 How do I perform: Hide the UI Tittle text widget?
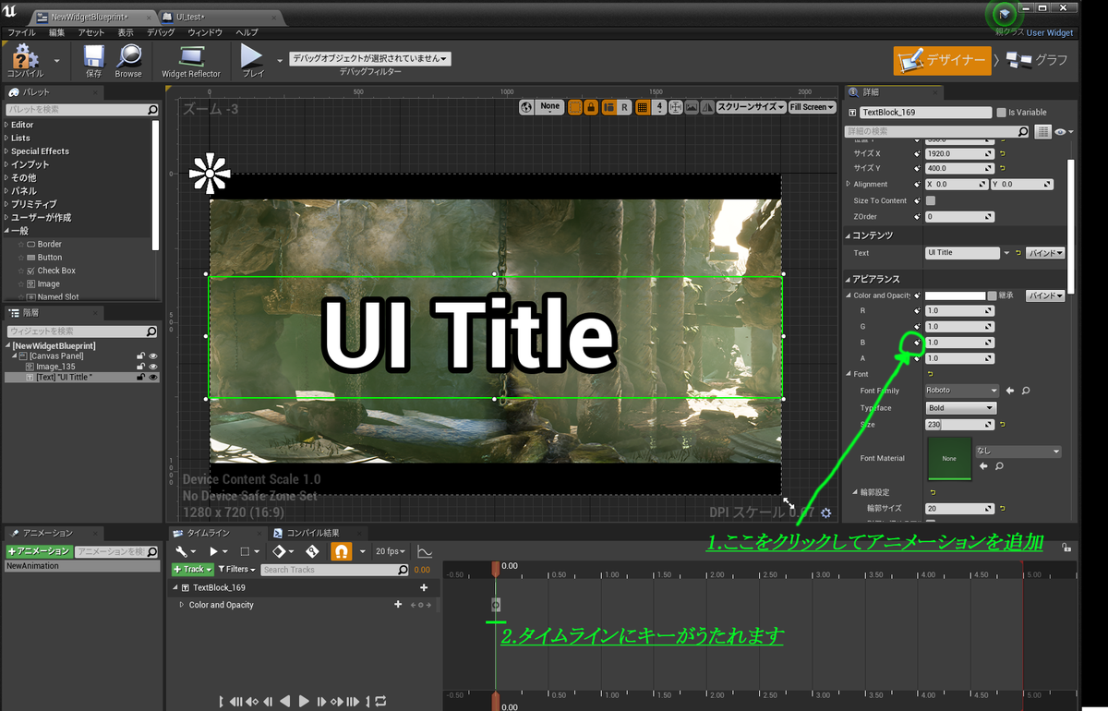pyautogui.click(x=153, y=377)
